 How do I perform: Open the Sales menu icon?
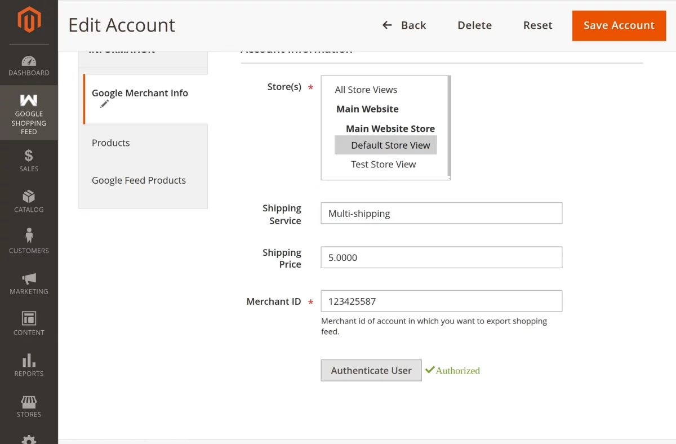29,160
